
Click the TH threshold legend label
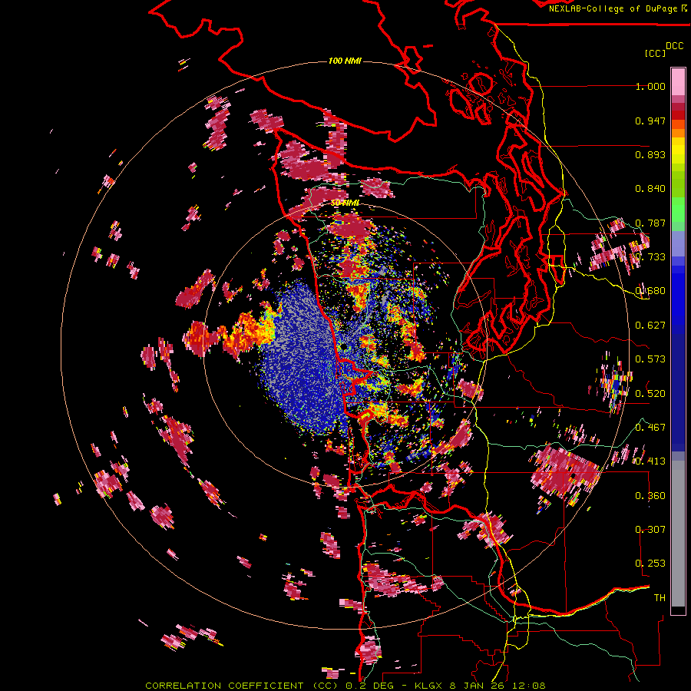pos(660,598)
